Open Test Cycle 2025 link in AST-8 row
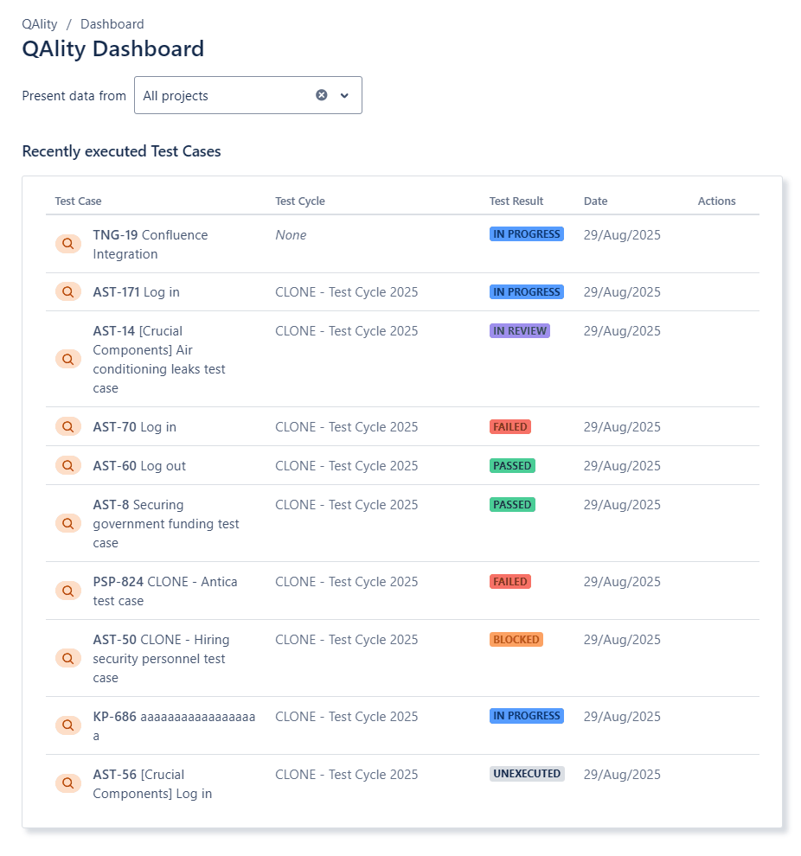The height and width of the screenshot is (856, 801). click(x=346, y=504)
